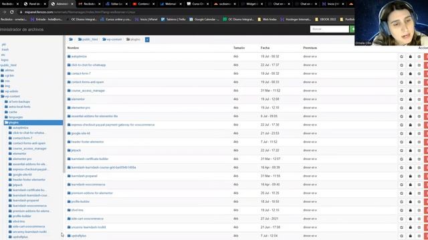The height and width of the screenshot is (240, 428).
Task: Open the cache folder in the sidebar tree
Action: tap(13, 112)
